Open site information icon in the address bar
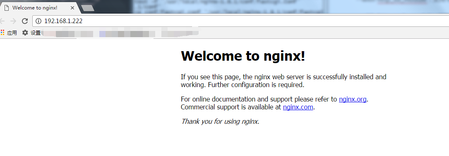 coord(38,21)
